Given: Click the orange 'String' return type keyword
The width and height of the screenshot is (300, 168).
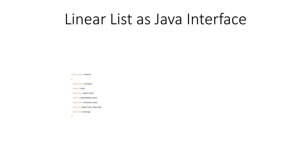Looking at the screenshot, I should click(x=80, y=112).
